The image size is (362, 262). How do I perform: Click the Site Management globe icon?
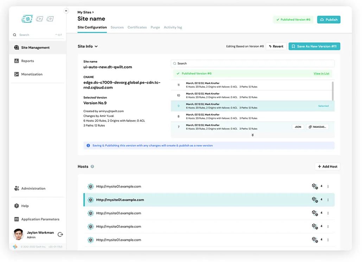click(x=17, y=47)
